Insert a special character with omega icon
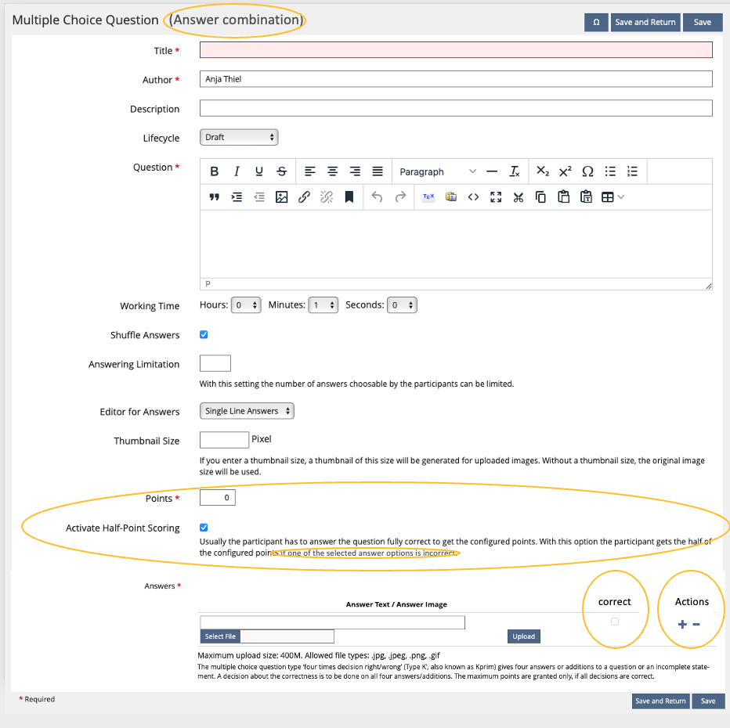Image resolution: width=730 pixels, height=728 pixels. (587, 171)
